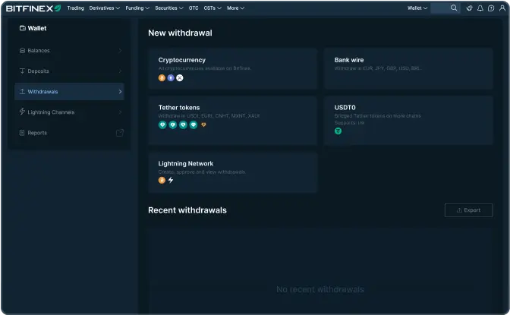The height and width of the screenshot is (315, 510).
Task: Open the ticket icon beside search
Action: click(x=469, y=8)
